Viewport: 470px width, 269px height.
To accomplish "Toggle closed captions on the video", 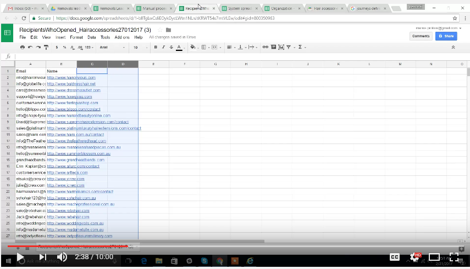I will pos(395,257).
